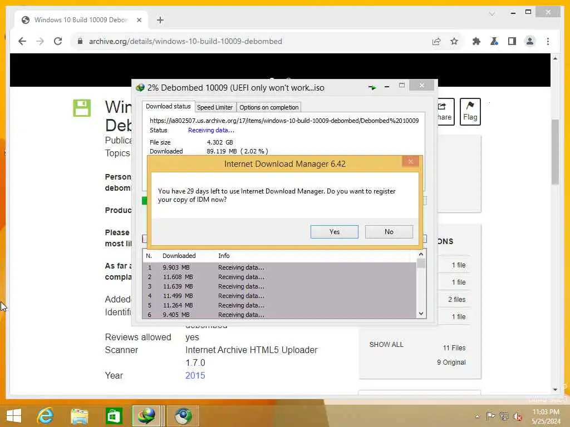The height and width of the screenshot is (427, 570).
Task: Click Yes to register IDM
Action: 334,232
